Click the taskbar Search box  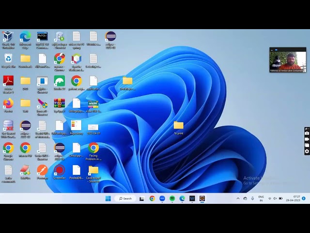point(125,199)
